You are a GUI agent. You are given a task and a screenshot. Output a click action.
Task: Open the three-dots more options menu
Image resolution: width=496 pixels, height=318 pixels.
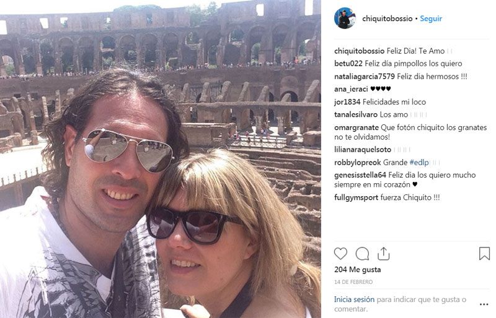[x=484, y=304]
